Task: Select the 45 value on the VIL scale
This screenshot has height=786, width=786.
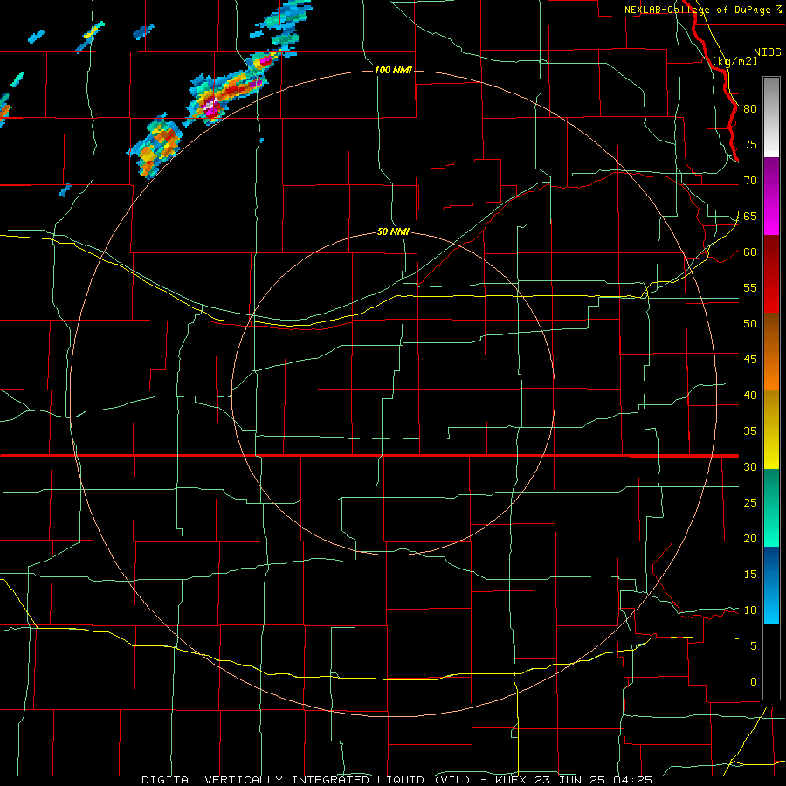Action: [750, 360]
